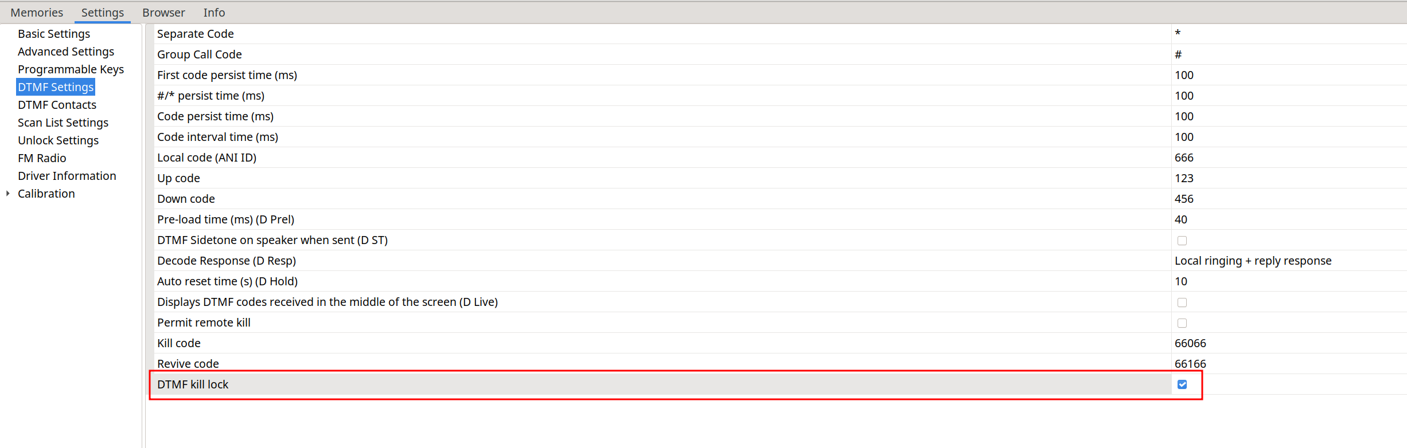
Task: Open Scan List Settings
Action: tap(63, 123)
